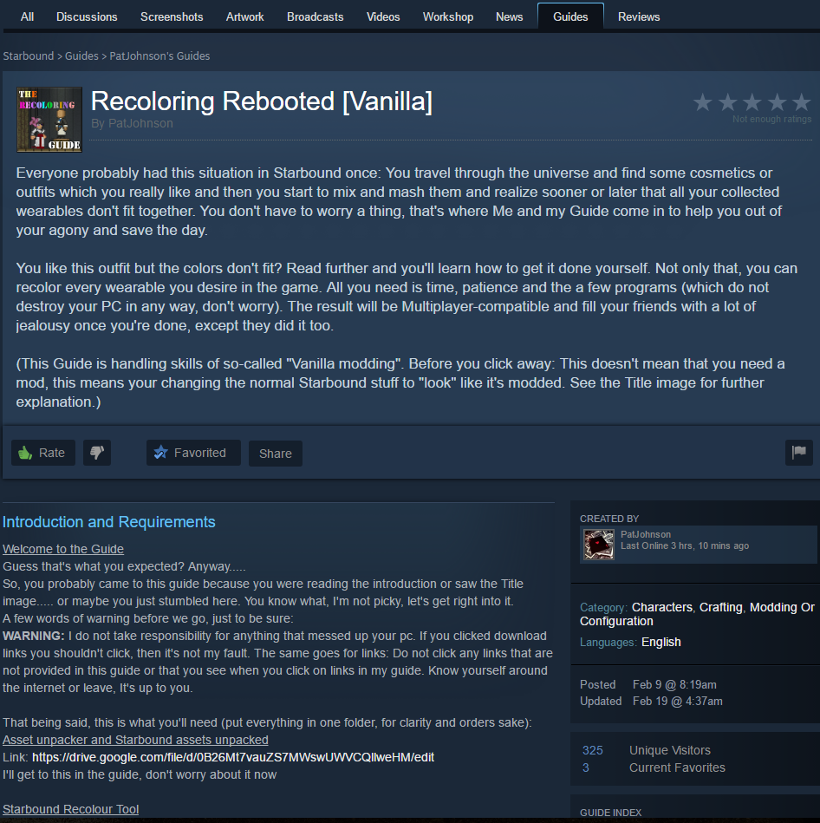The height and width of the screenshot is (823, 820).
Task: Click the Starbound breadcrumb link
Action: click(x=29, y=56)
